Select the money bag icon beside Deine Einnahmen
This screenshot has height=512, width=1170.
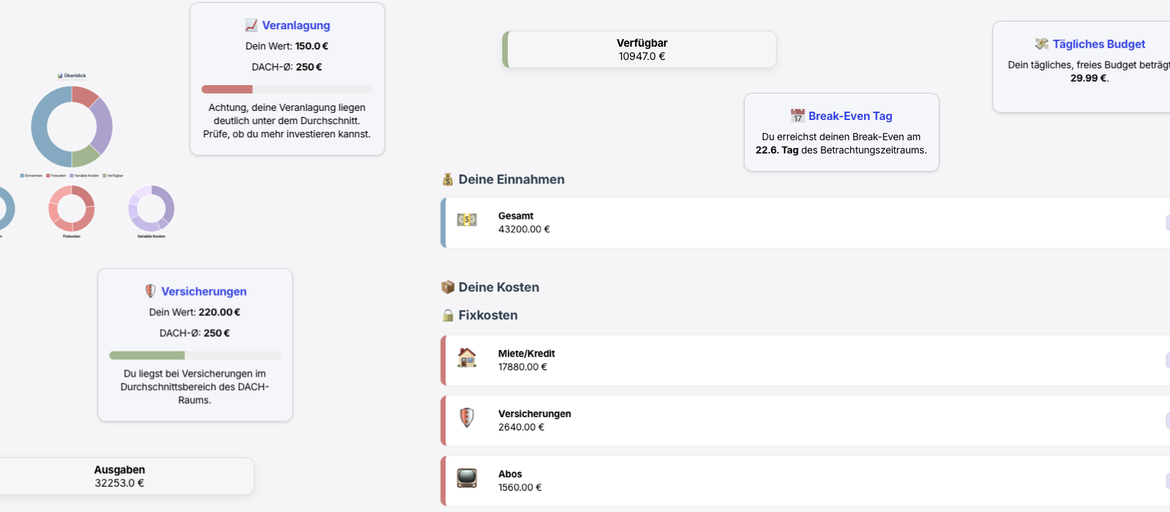tap(447, 179)
